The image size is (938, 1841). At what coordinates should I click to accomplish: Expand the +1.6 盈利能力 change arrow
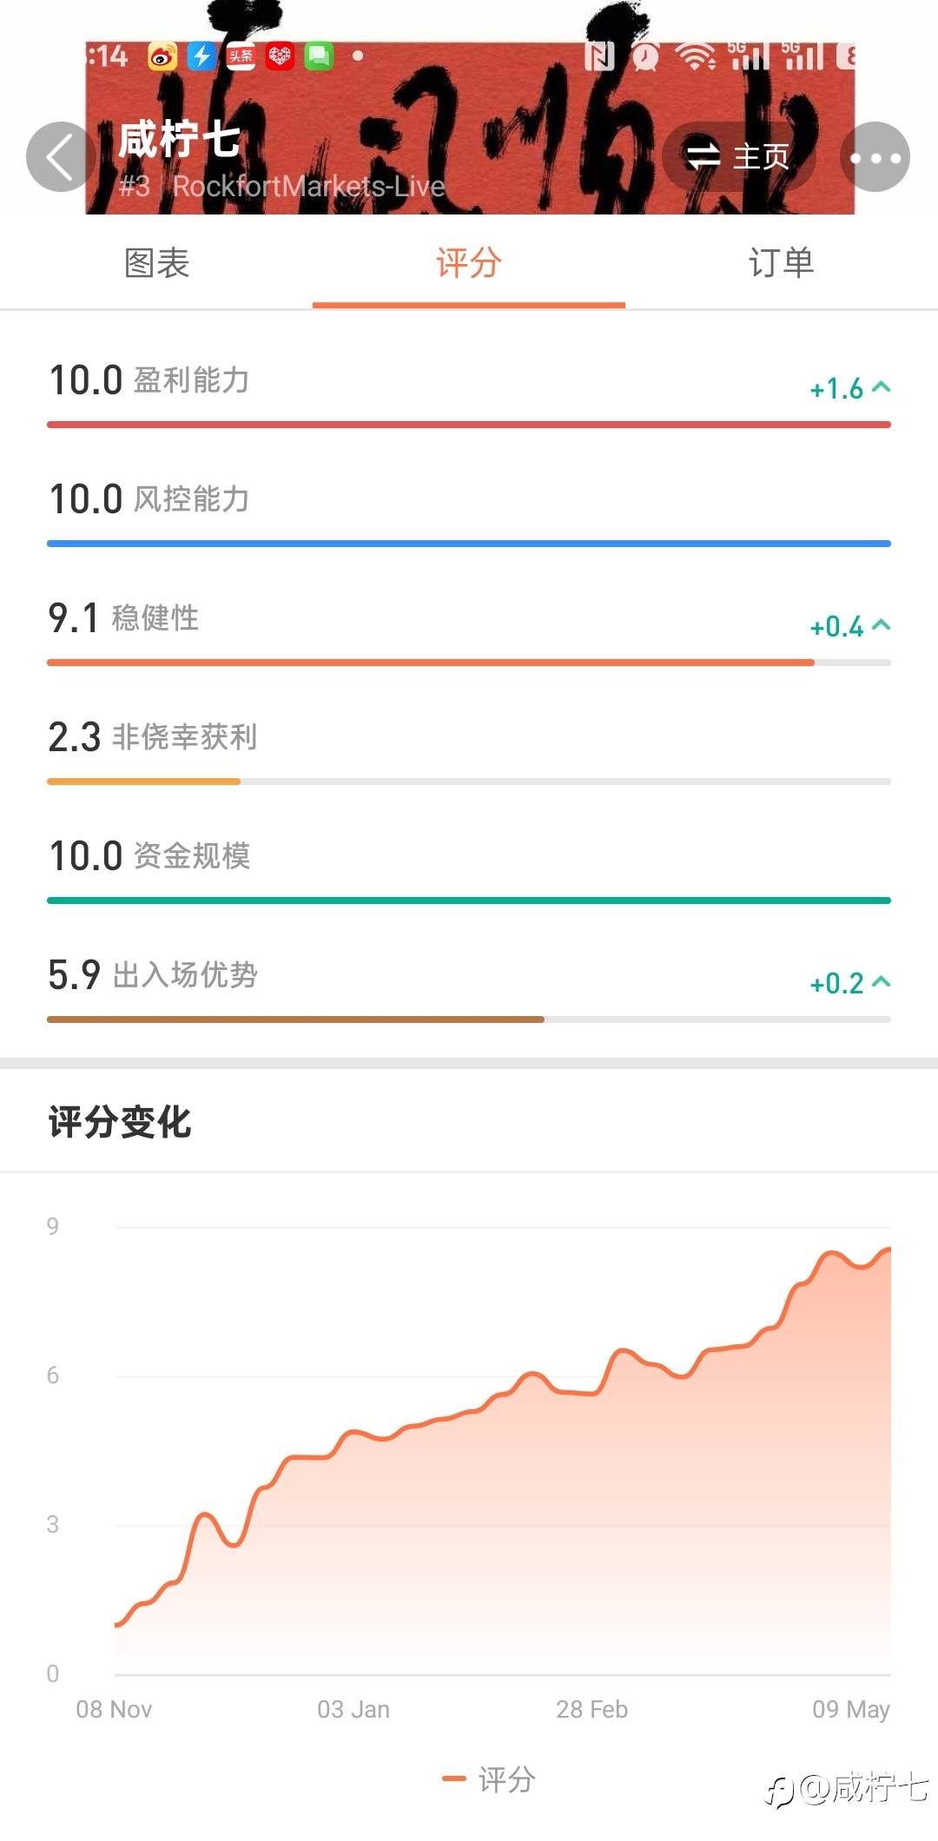click(x=881, y=387)
